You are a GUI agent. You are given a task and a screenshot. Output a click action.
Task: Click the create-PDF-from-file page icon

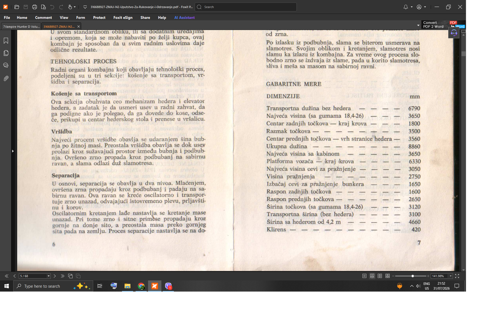pos(44,7)
